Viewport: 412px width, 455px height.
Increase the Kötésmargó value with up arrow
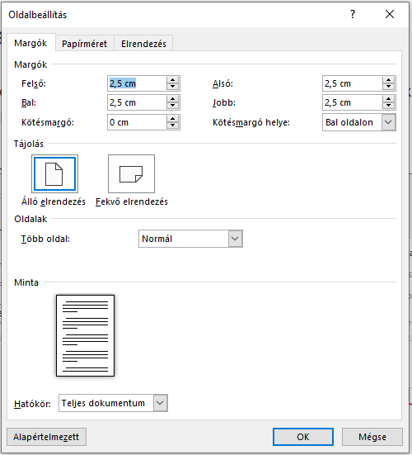[172, 119]
